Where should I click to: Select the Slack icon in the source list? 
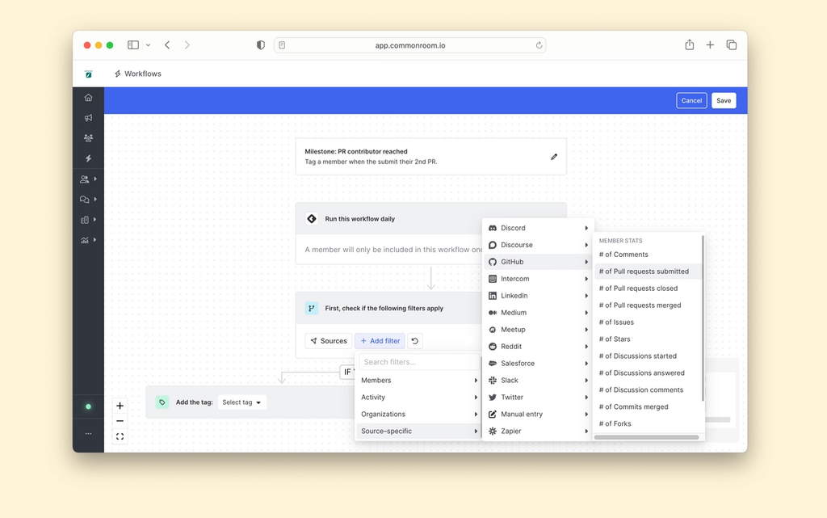tap(493, 380)
